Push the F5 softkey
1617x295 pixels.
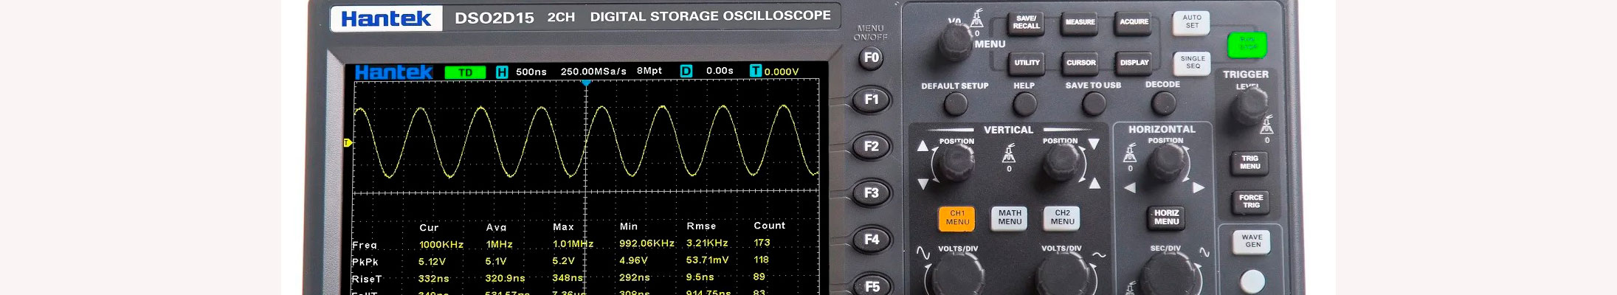click(x=871, y=286)
